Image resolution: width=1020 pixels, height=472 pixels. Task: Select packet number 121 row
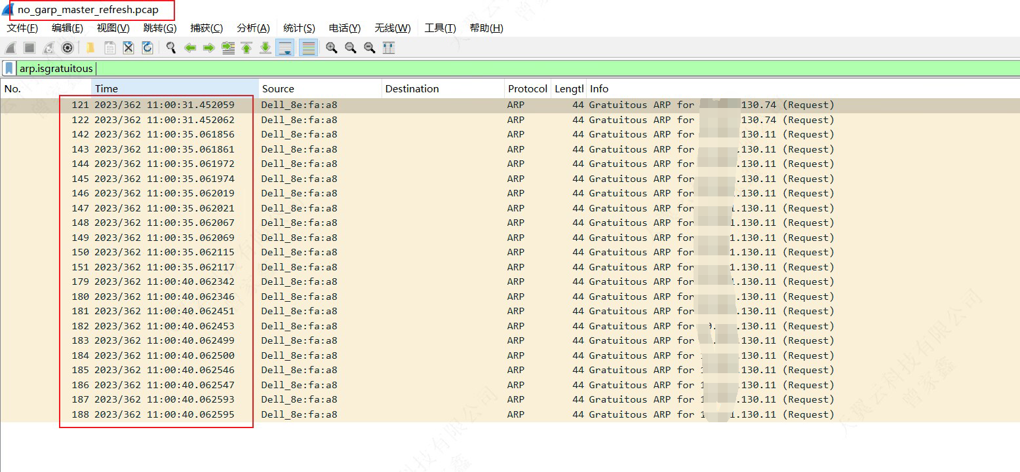pyautogui.click(x=510, y=105)
